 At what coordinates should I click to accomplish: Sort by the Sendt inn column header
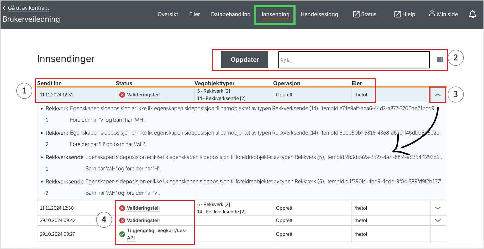point(49,83)
